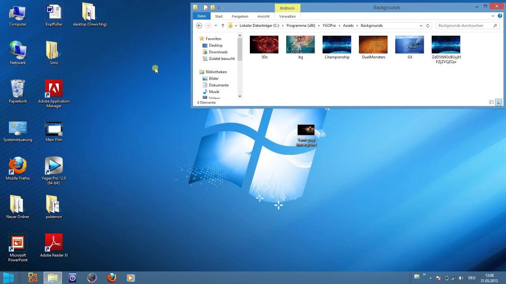Go up one folder level arrow
506x284 pixels.
(223, 26)
